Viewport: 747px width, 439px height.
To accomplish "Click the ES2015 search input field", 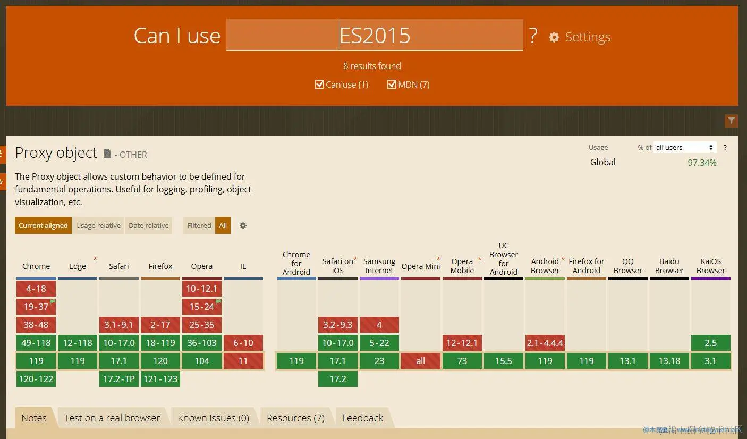I will 375,35.
